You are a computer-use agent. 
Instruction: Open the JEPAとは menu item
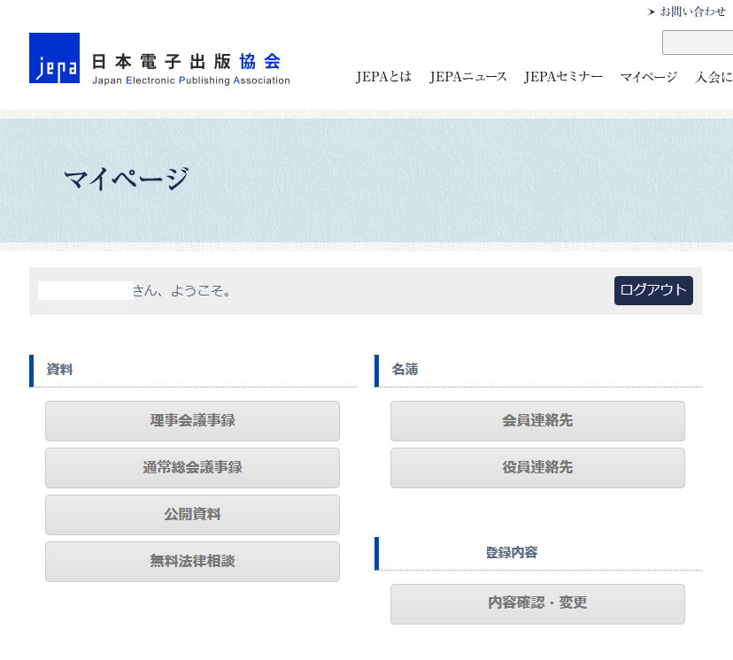[383, 77]
